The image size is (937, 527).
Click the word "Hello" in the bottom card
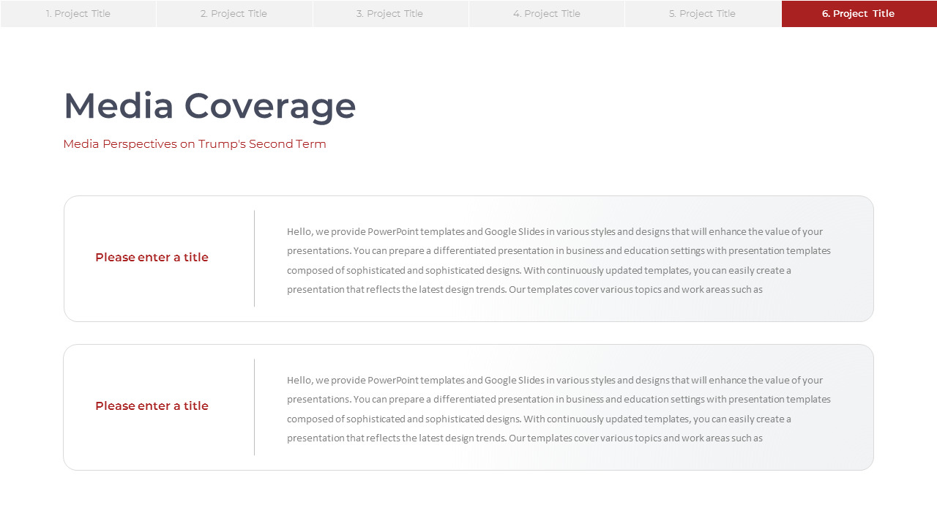tap(299, 381)
